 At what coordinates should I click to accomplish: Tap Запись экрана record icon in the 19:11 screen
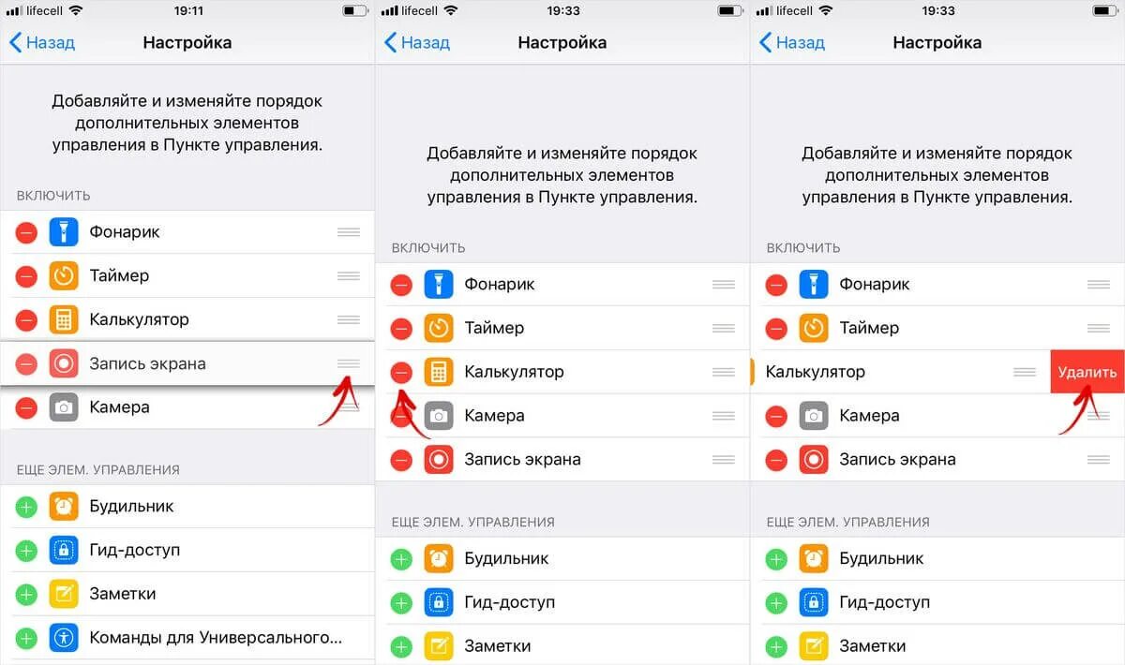pos(64,363)
